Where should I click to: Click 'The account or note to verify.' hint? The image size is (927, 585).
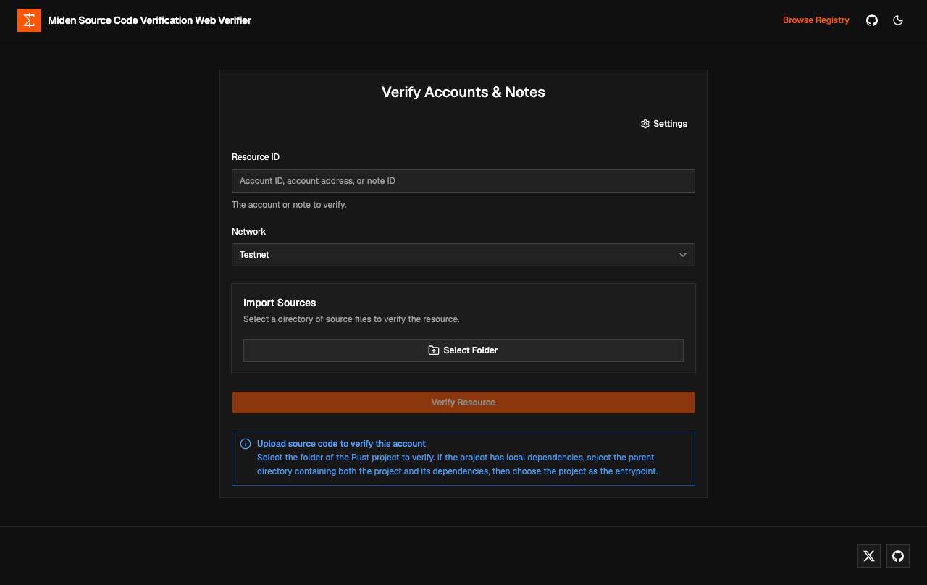click(x=289, y=205)
